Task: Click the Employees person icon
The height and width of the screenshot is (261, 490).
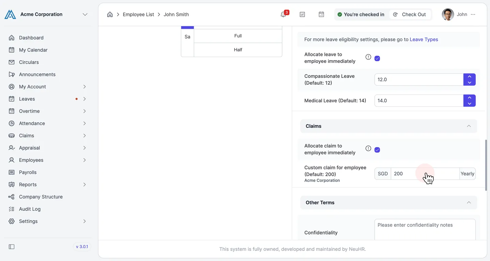Action: tap(12, 160)
